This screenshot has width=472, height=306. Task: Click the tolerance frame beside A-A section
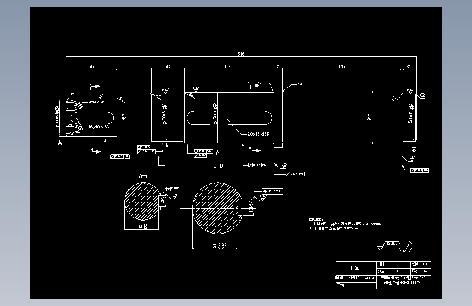173,189
